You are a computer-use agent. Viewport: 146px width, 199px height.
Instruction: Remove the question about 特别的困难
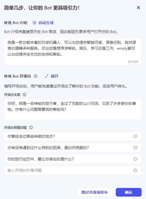pyautogui.click(x=135, y=148)
